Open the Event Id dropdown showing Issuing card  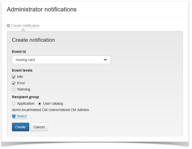pos(61,60)
